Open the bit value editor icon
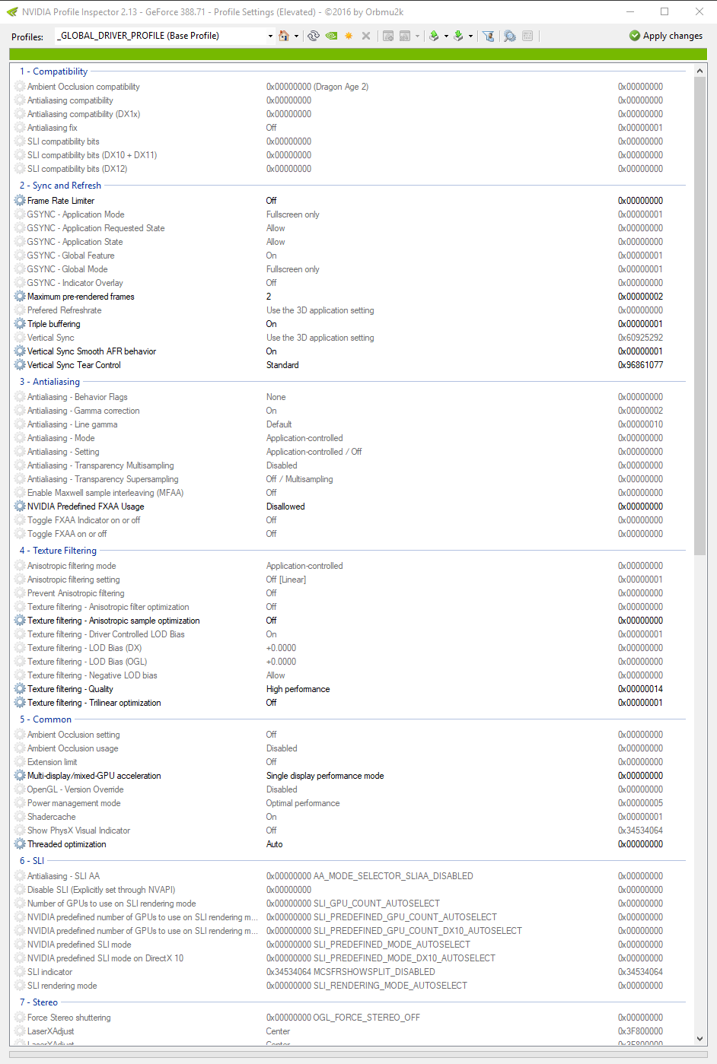The height and width of the screenshot is (1064, 717). (527, 36)
